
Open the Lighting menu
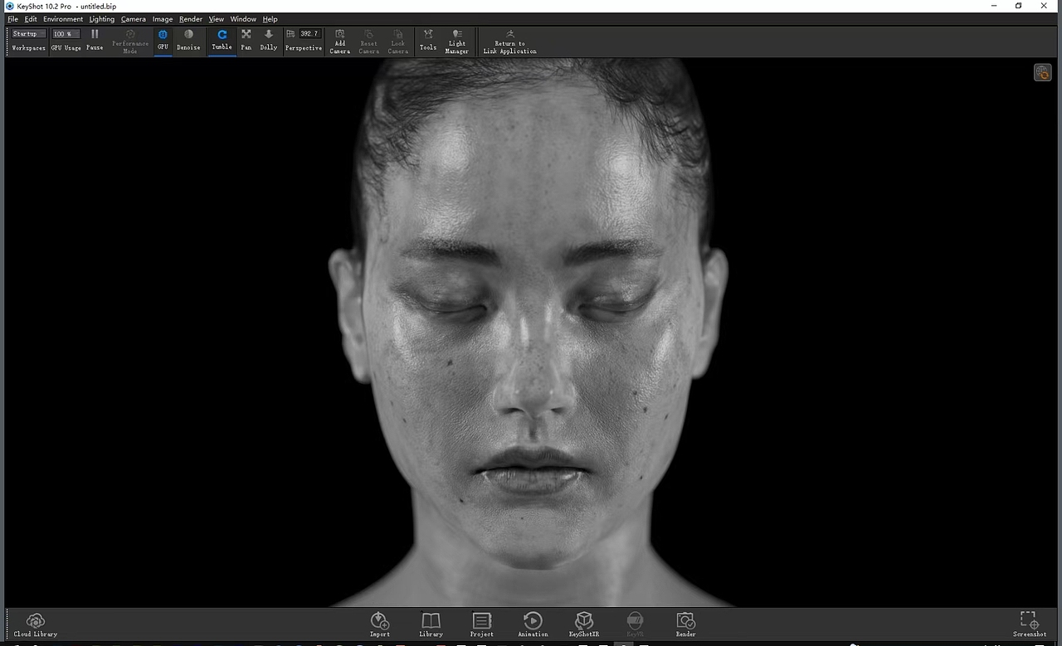pyautogui.click(x=101, y=18)
